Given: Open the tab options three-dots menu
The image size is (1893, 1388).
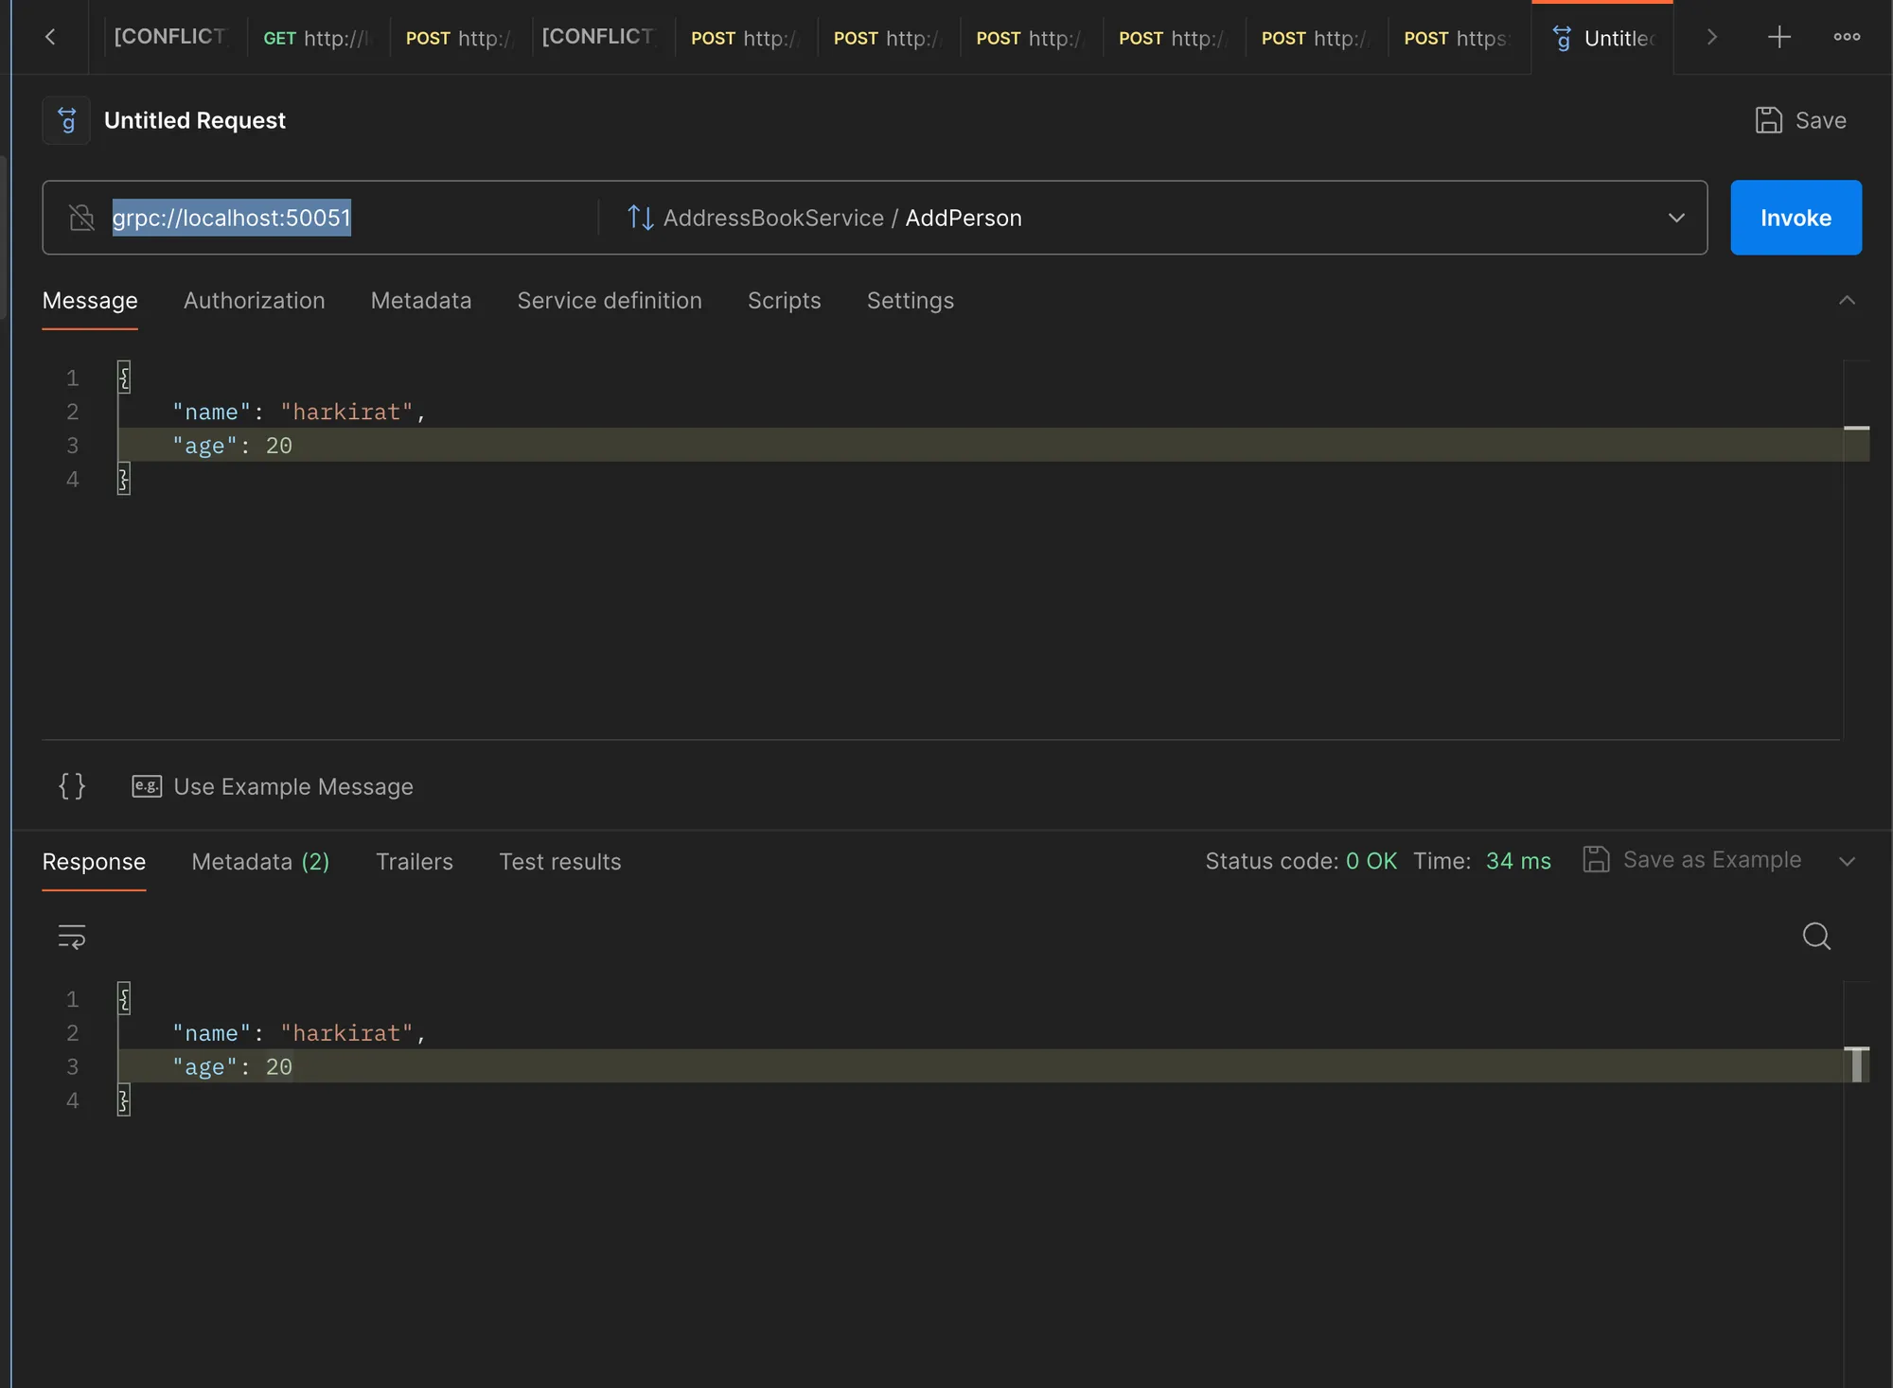Looking at the screenshot, I should pyautogui.click(x=1847, y=37).
